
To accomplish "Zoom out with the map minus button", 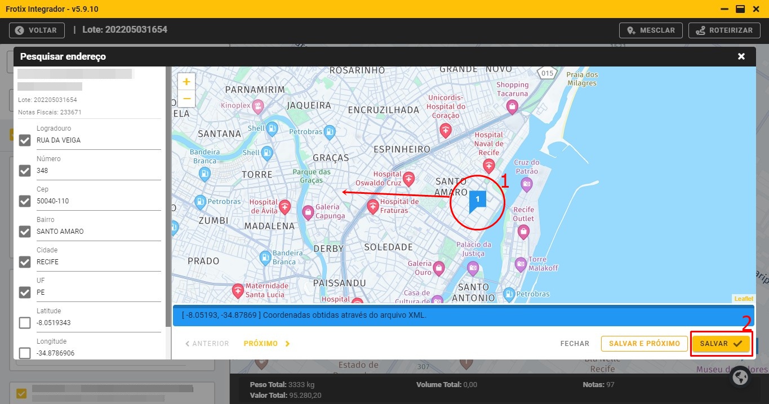I will click(186, 99).
